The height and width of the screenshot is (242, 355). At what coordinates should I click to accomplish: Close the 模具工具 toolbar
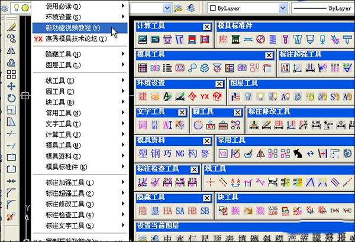[x=269, y=55]
